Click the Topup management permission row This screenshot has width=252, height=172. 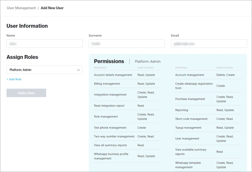(188, 128)
